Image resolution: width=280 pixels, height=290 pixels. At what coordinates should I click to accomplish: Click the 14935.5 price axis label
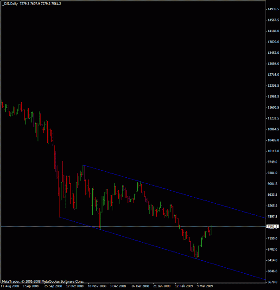point(273,9)
